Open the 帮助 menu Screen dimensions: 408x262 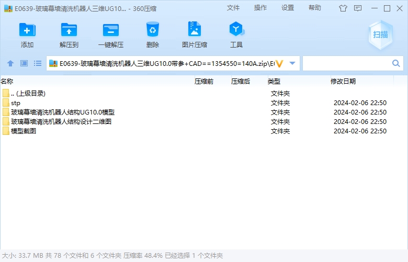pyautogui.click(x=315, y=8)
